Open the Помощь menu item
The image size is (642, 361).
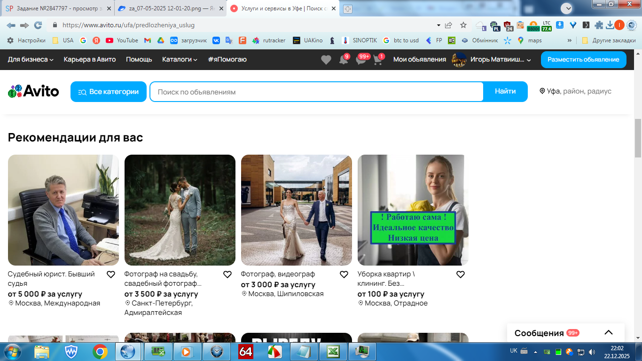(139, 60)
